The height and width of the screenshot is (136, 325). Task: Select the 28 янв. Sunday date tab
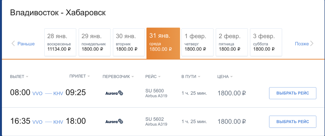(60, 42)
